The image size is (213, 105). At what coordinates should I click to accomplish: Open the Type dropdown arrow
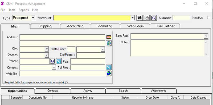point(33,18)
